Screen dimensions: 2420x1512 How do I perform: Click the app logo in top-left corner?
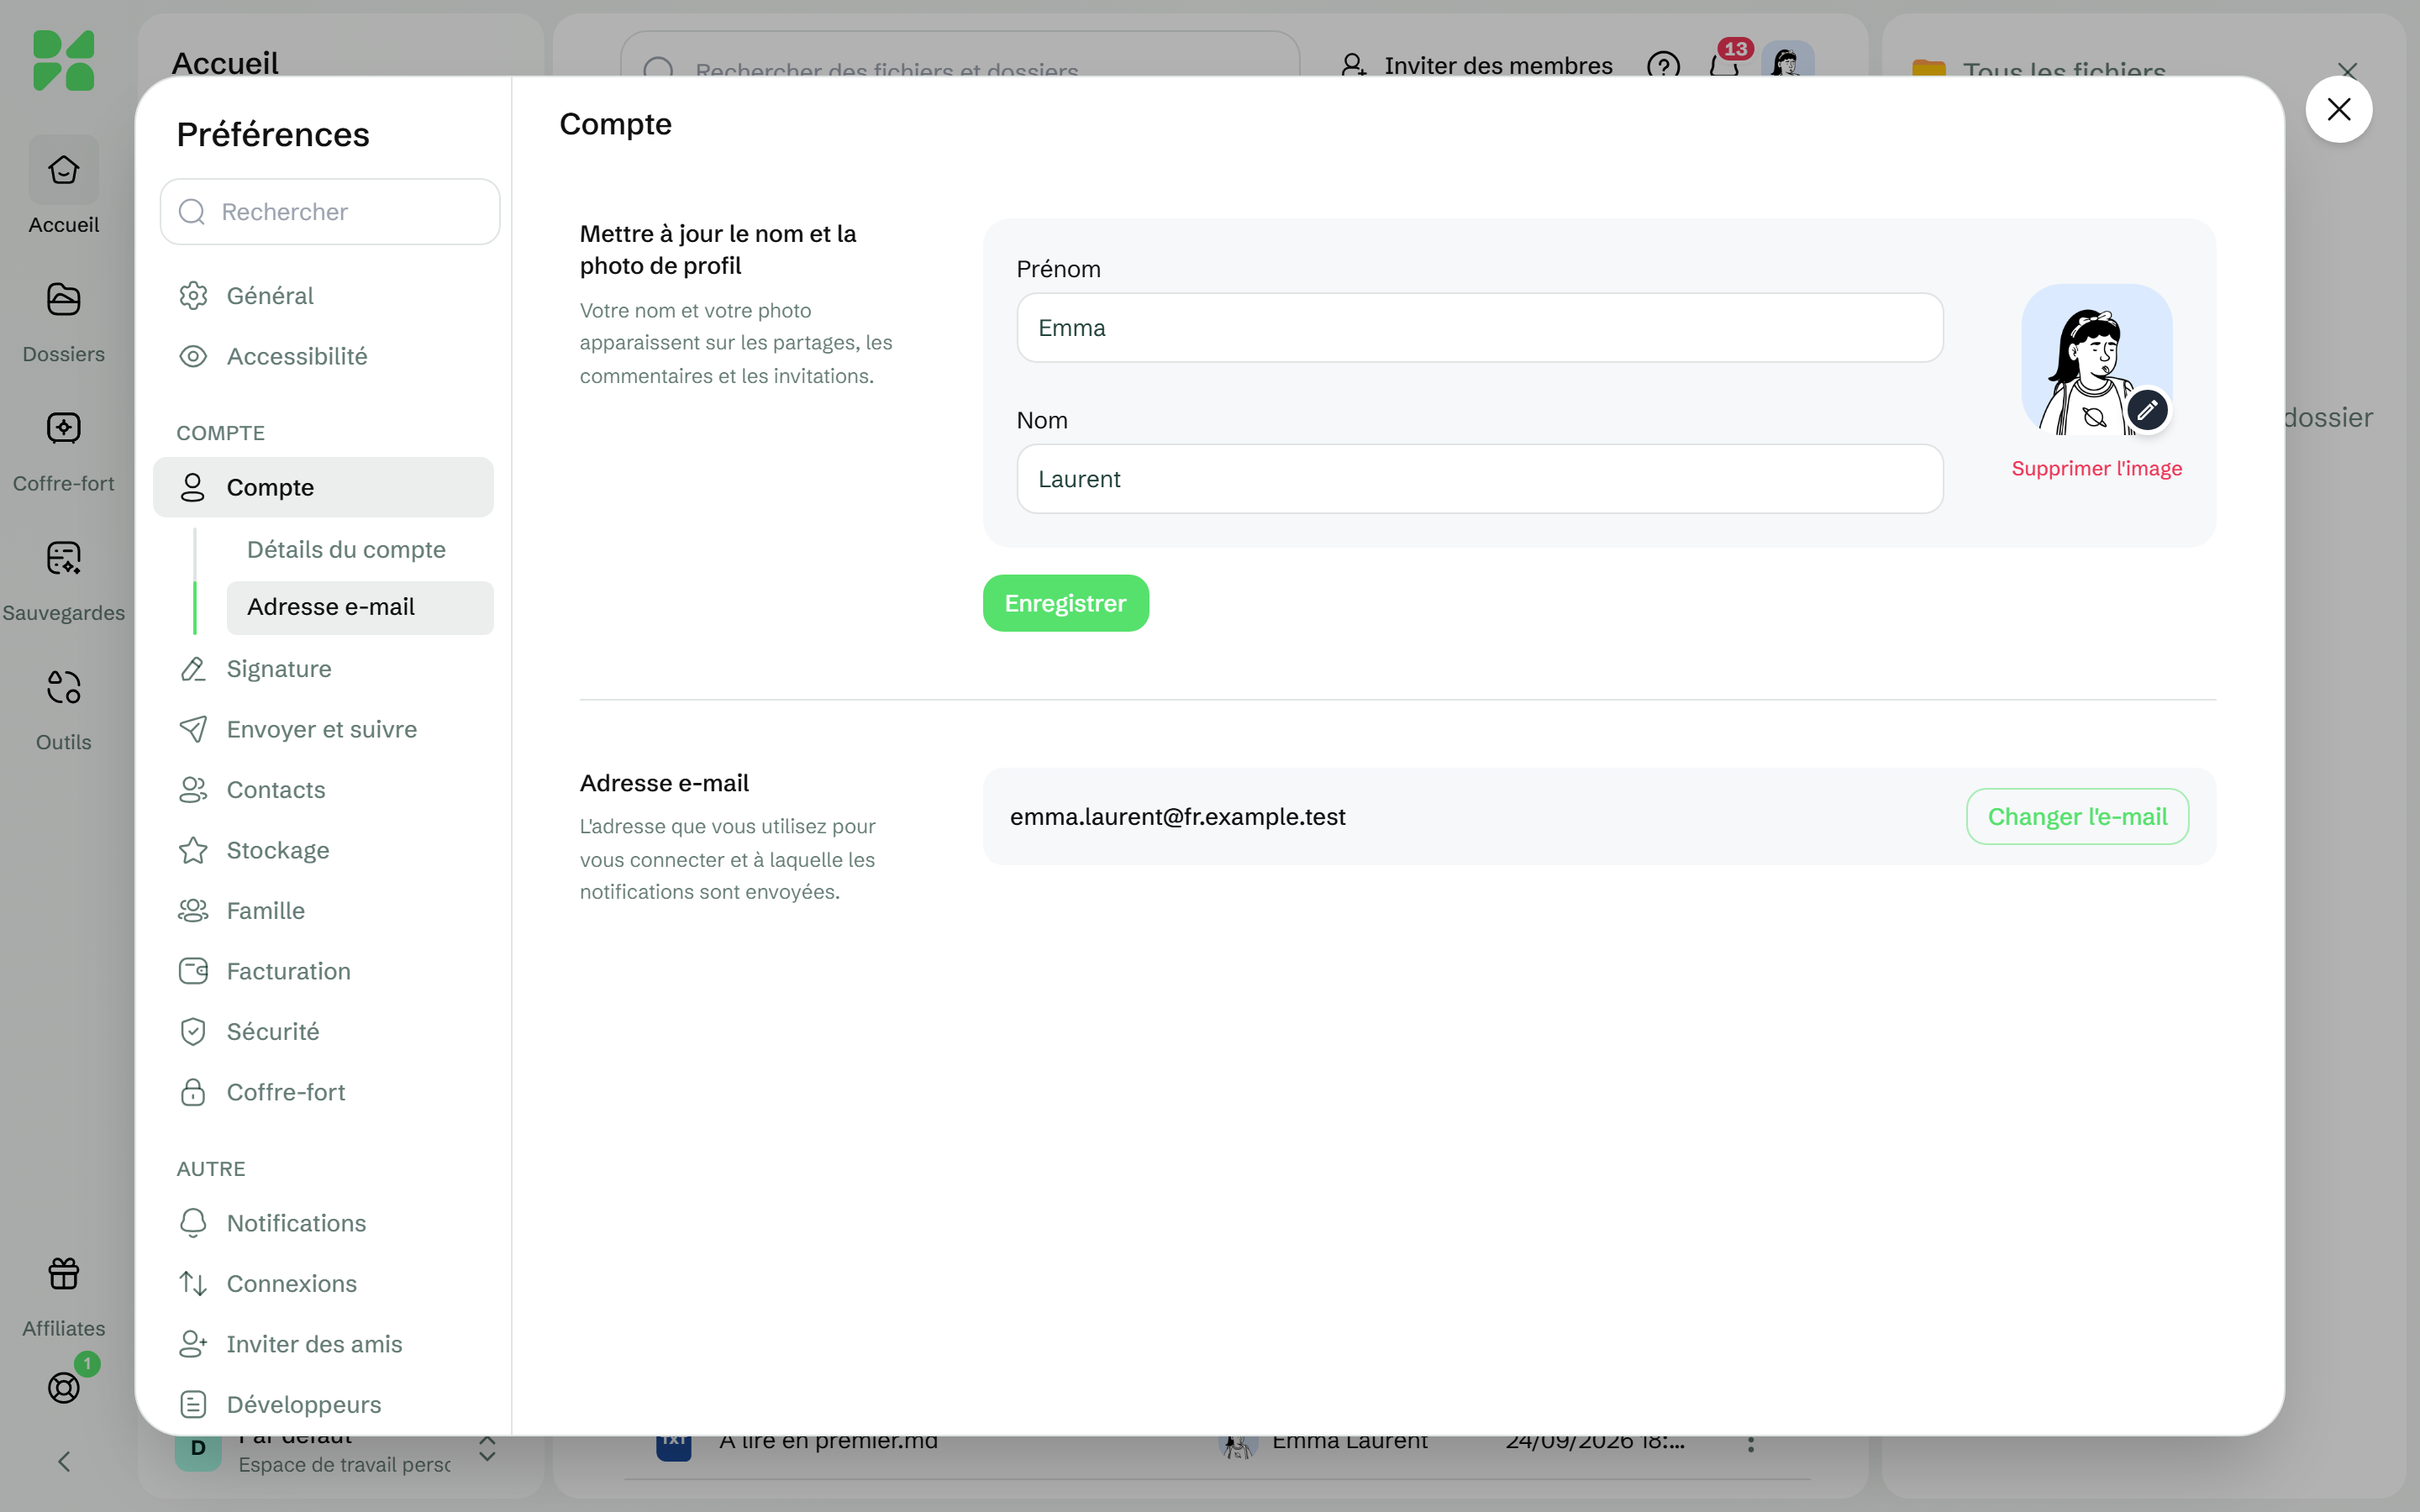pyautogui.click(x=63, y=60)
